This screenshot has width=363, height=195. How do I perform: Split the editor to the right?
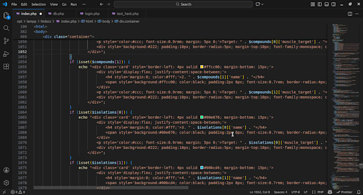(x=350, y=14)
